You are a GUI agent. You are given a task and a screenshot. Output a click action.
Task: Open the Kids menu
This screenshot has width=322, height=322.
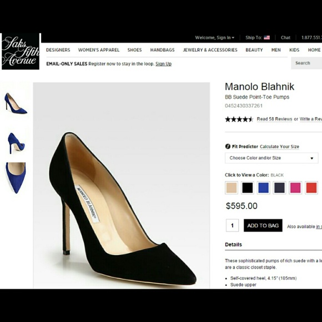coord(294,50)
